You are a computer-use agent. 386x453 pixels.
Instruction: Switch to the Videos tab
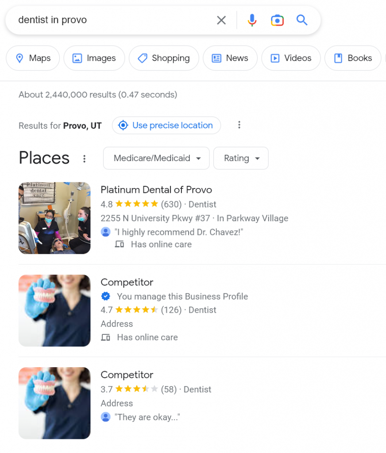click(x=291, y=58)
